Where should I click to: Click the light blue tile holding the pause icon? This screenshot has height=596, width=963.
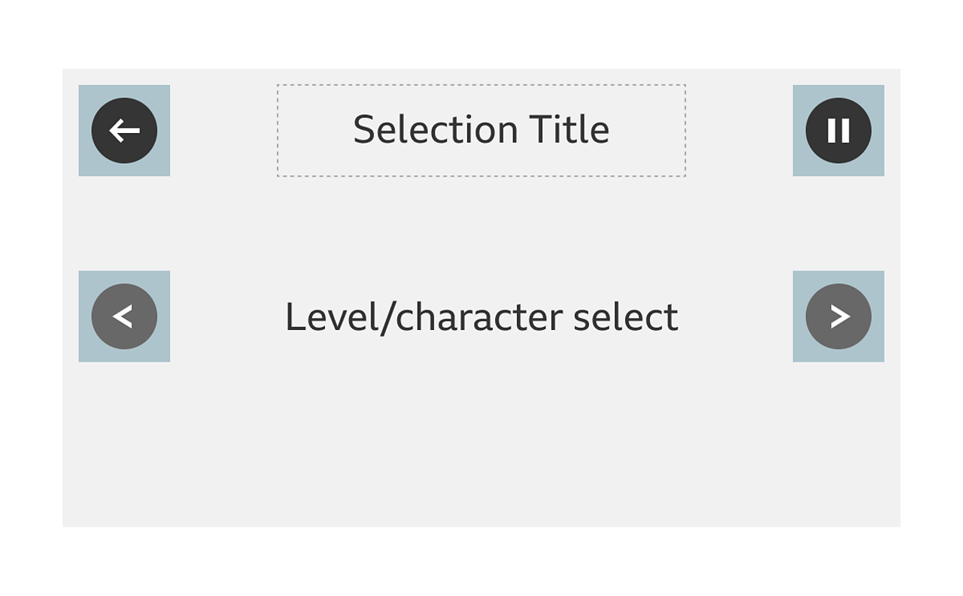coord(838,130)
